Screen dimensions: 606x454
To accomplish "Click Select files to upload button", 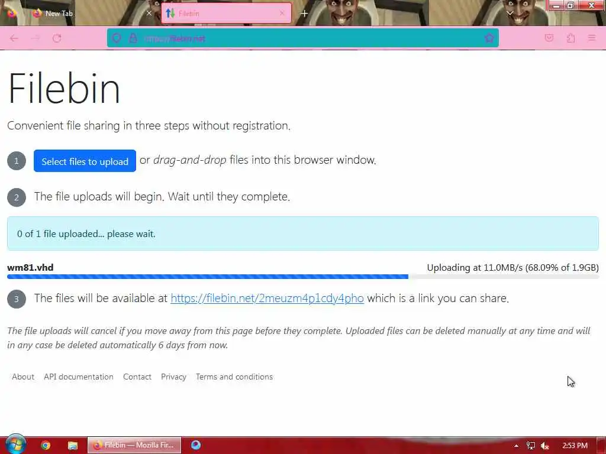I will [85, 161].
